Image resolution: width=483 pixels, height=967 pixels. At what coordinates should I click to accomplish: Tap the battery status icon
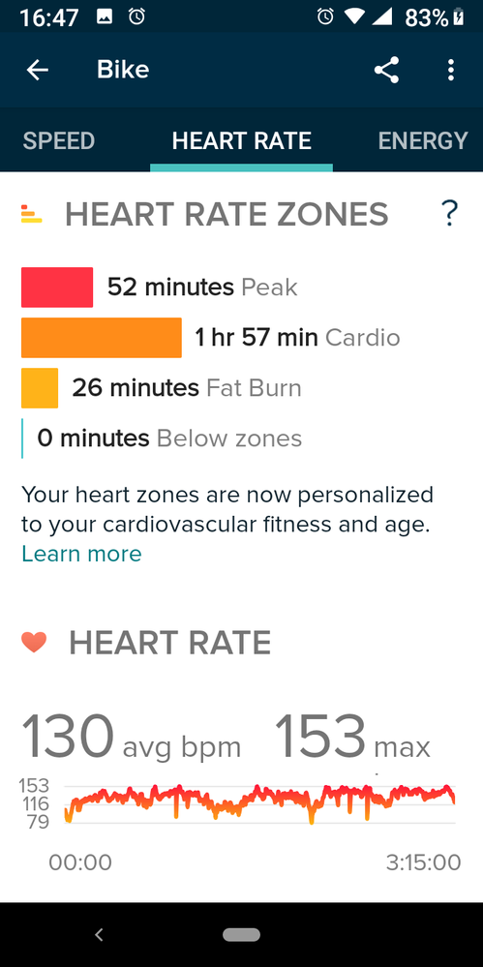click(459, 17)
